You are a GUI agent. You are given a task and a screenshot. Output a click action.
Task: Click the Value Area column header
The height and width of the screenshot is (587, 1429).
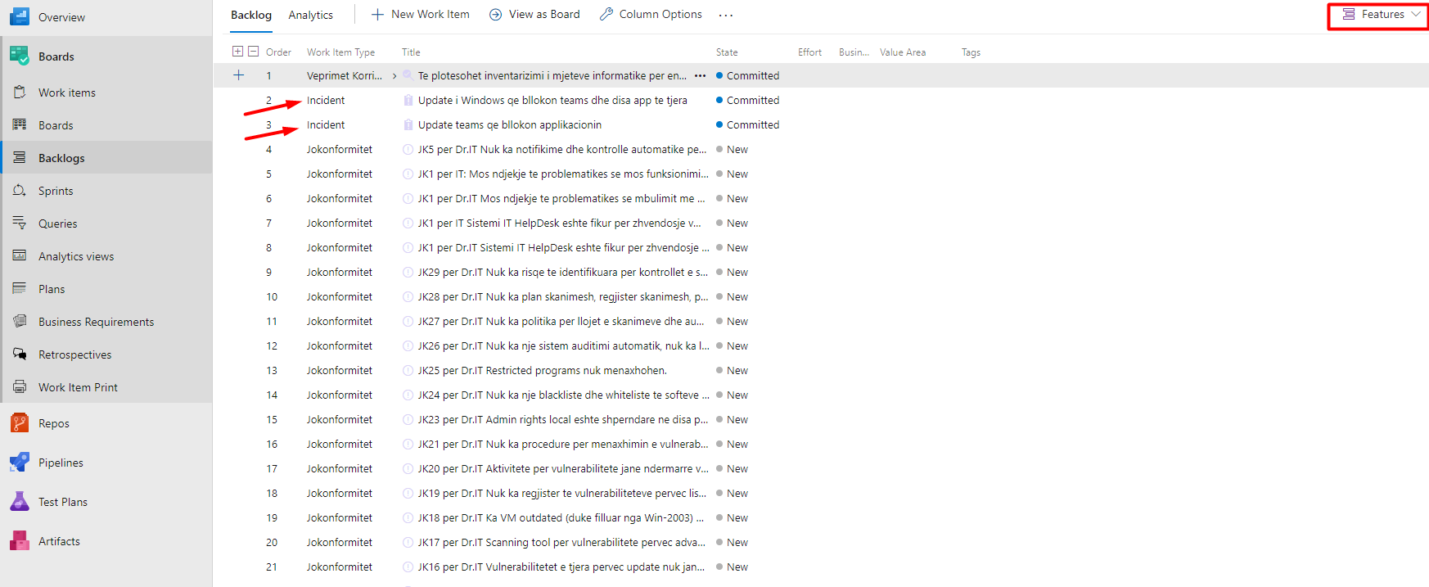pyautogui.click(x=903, y=52)
